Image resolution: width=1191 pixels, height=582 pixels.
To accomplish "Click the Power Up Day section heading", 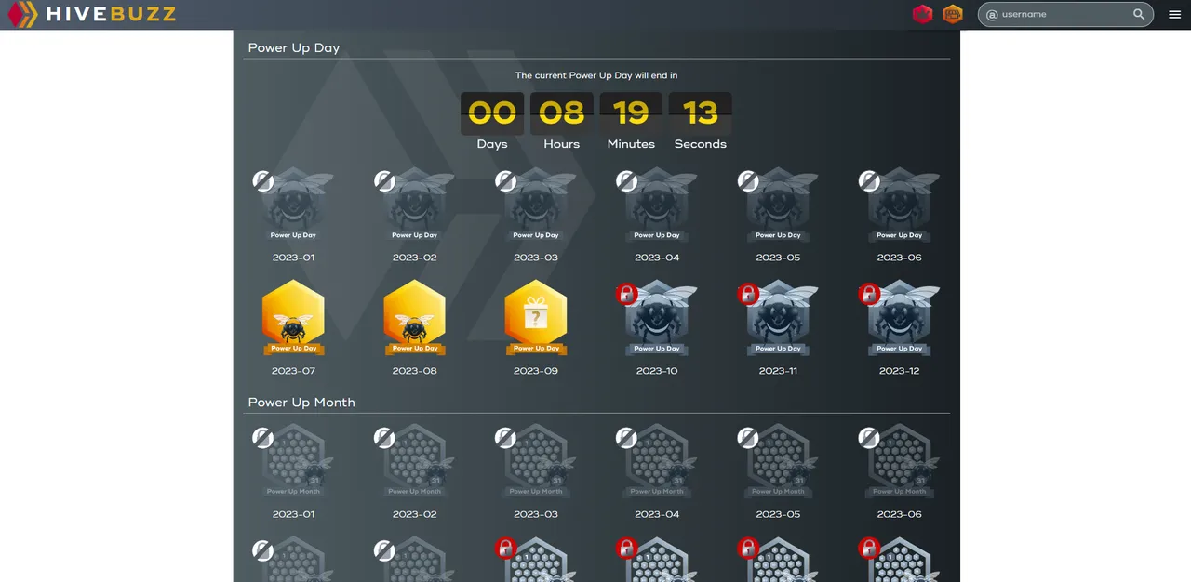I will [294, 47].
